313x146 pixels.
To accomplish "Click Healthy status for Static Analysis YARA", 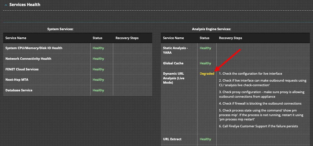I will point(206,48).
